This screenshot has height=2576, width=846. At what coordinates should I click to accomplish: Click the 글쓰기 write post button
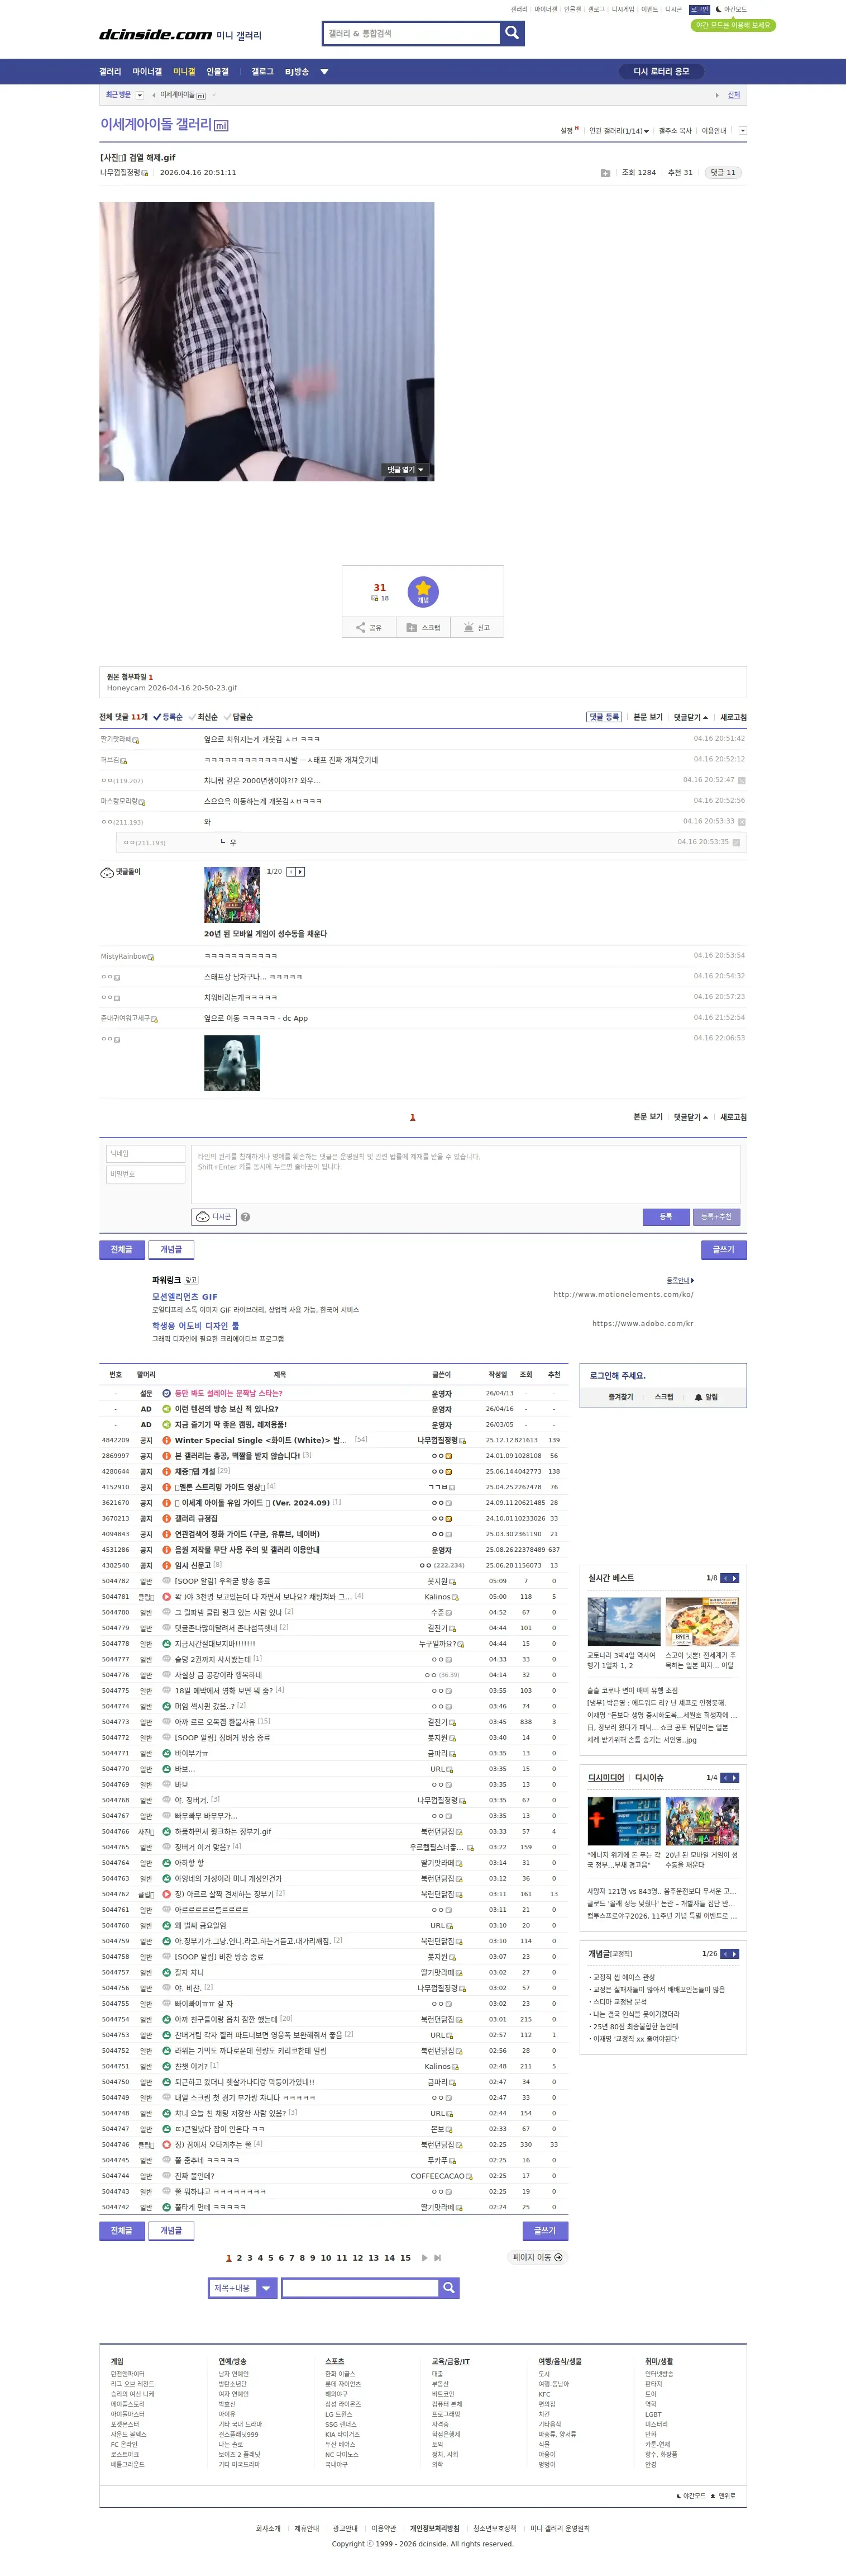click(723, 1249)
